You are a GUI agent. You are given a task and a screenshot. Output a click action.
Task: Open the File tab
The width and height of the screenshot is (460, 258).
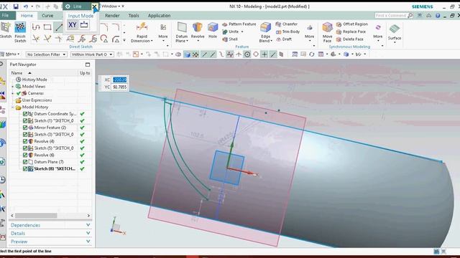(5, 15)
